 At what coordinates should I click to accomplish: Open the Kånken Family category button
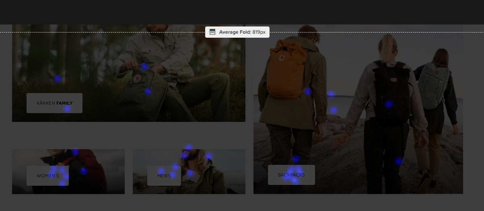[x=54, y=103]
